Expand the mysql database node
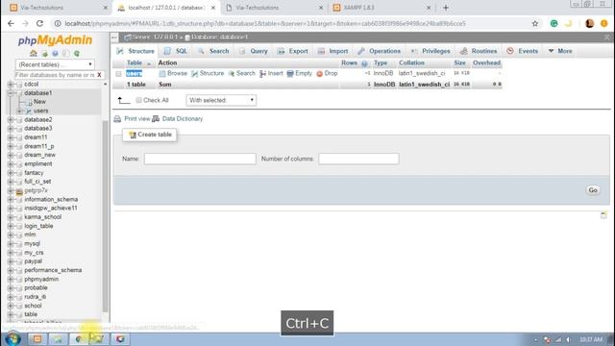Image resolution: width=615 pixels, height=346 pixels. point(11,243)
